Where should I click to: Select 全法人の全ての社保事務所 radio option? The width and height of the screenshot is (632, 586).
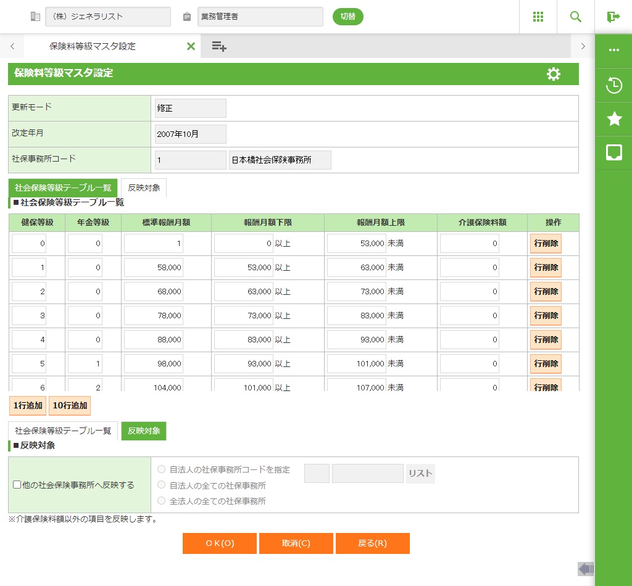point(162,501)
